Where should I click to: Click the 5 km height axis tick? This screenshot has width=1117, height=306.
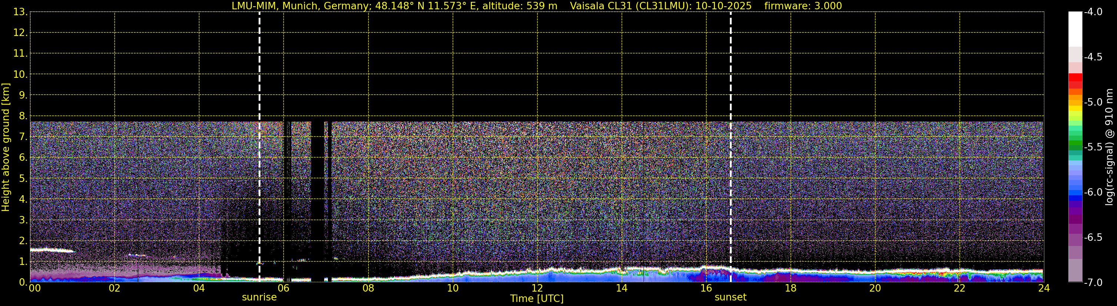(23, 179)
